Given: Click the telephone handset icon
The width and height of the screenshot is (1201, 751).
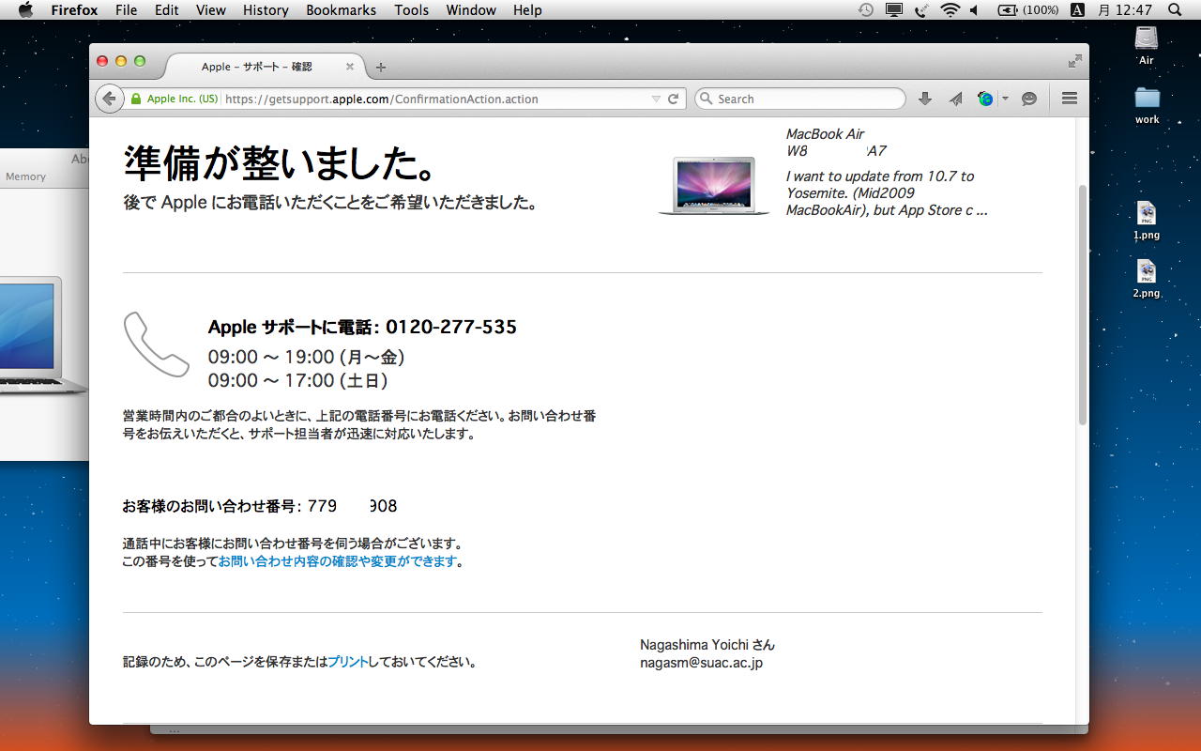Looking at the screenshot, I should click(157, 345).
